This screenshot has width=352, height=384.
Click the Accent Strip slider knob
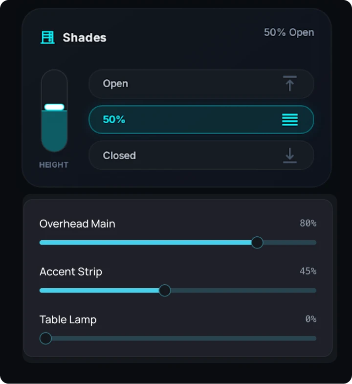coord(165,291)
